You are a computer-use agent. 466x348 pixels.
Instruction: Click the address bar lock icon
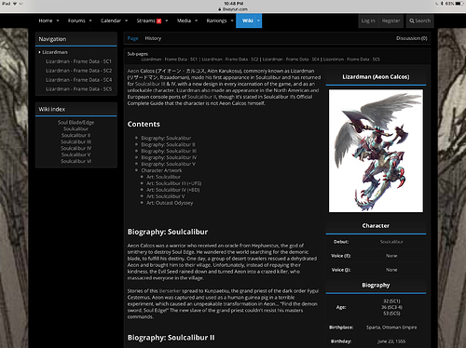click(220, 9)
